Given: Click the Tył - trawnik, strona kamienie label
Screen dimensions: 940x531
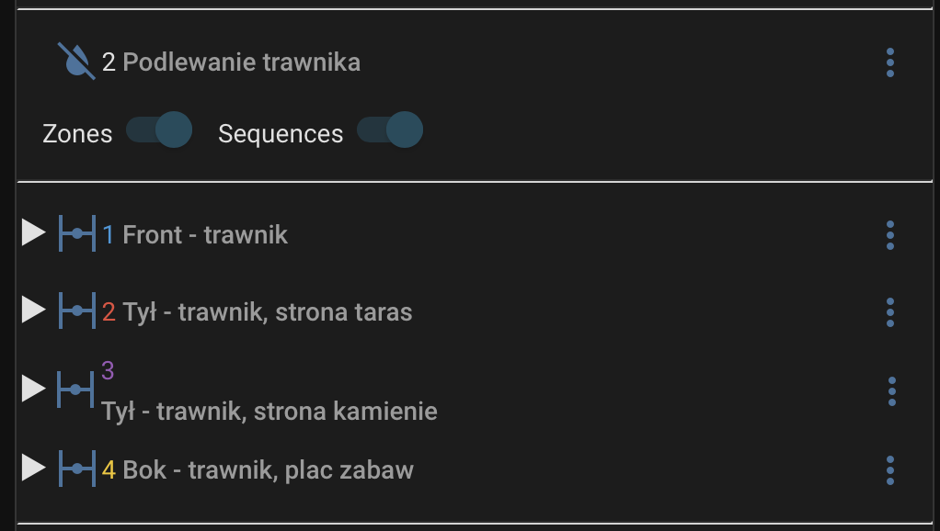Looking at the screenshot, I should click(269, 411).
